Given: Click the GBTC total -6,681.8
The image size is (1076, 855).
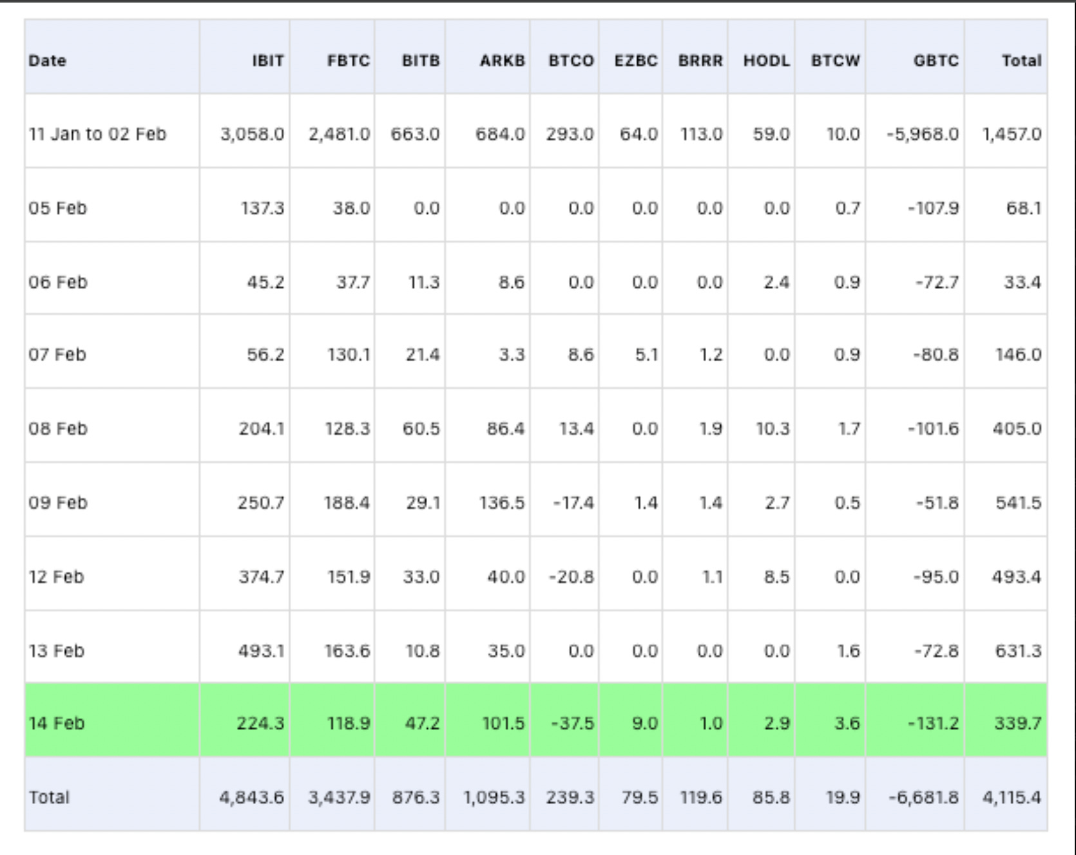Looking at the screenshot, I should click(923, 797).
